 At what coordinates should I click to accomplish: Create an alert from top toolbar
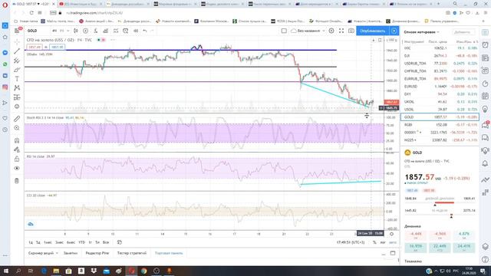pos(126,31)
